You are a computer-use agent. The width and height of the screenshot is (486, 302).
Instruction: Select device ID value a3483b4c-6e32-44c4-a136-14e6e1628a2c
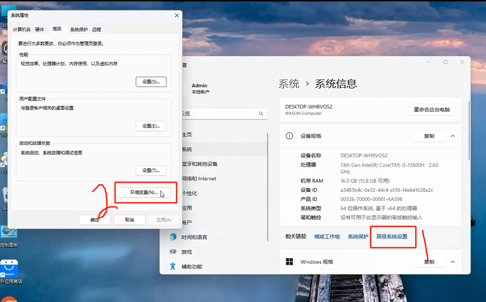tap(387, 190)
